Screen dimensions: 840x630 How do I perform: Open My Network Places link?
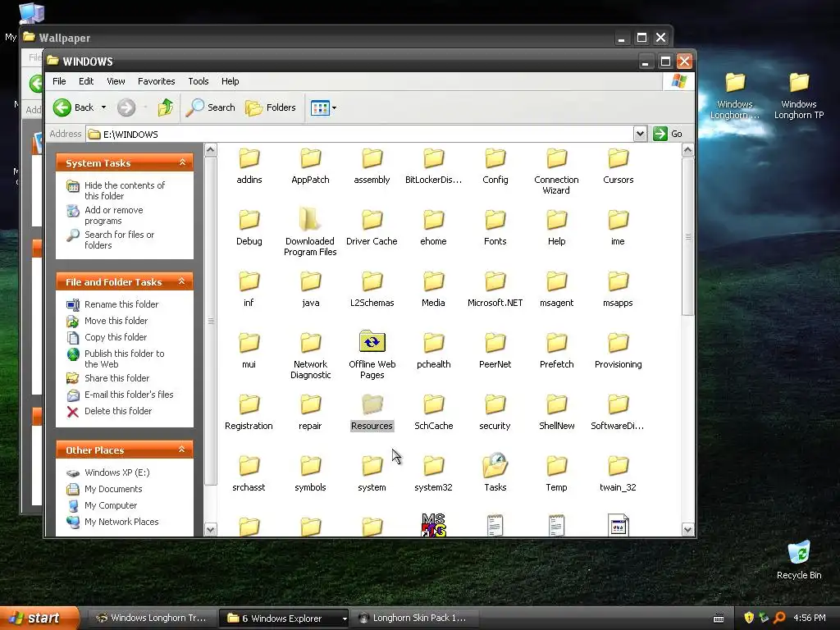(121, 523)
